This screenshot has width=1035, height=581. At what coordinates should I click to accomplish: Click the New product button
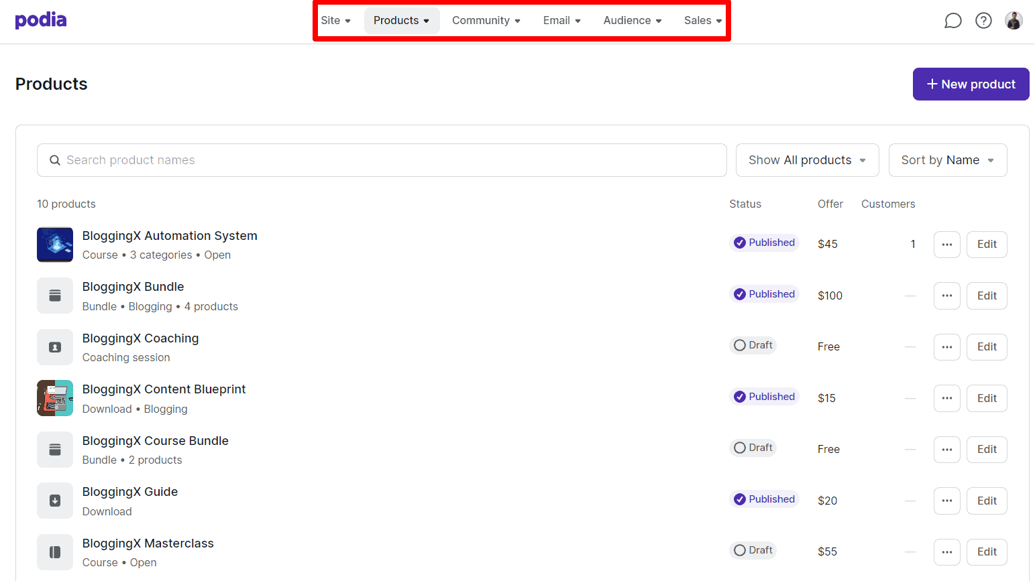(971, 84)
